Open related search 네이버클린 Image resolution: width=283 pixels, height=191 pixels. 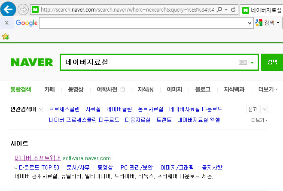pos(119,109)
